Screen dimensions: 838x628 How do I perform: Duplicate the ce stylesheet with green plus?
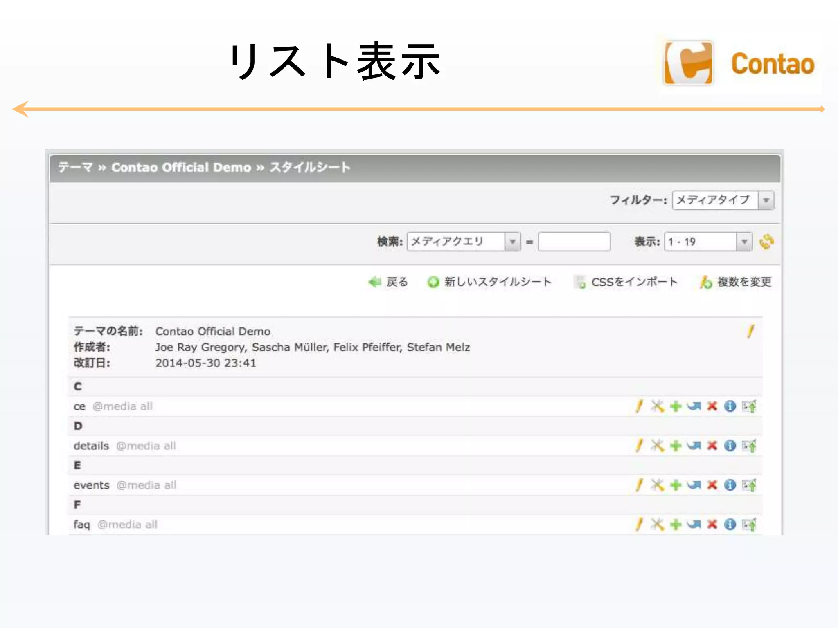(676, 406)
